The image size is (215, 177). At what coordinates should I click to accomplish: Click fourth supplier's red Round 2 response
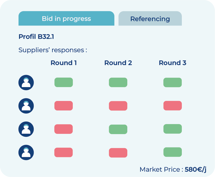[118, 153]
